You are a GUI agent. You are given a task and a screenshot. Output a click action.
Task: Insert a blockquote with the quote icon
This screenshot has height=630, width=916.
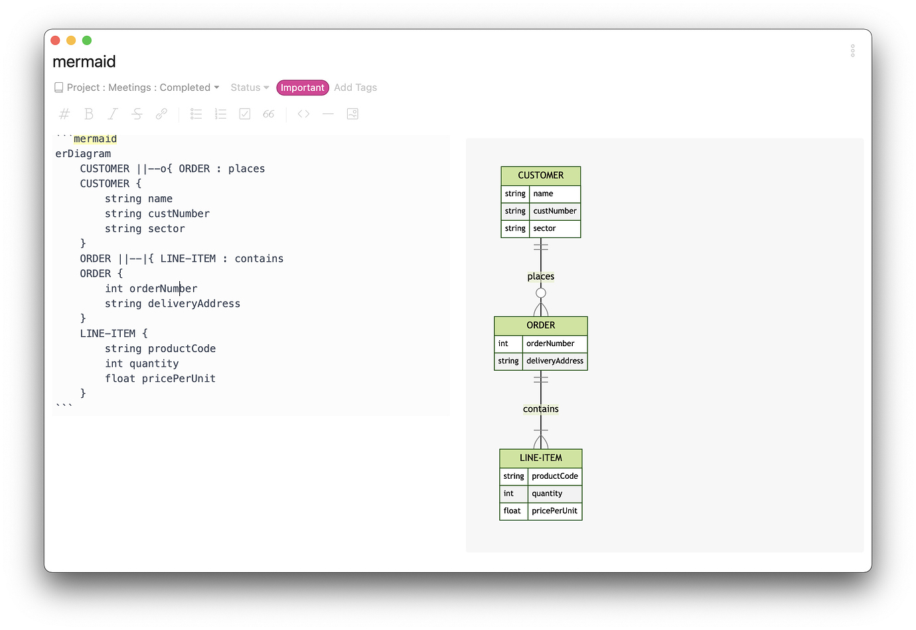click(268, 113)
